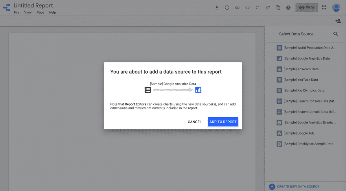
Task: Click [Sample] Google Analytics Data label in dialog
Action: click(x=173, y=84)
